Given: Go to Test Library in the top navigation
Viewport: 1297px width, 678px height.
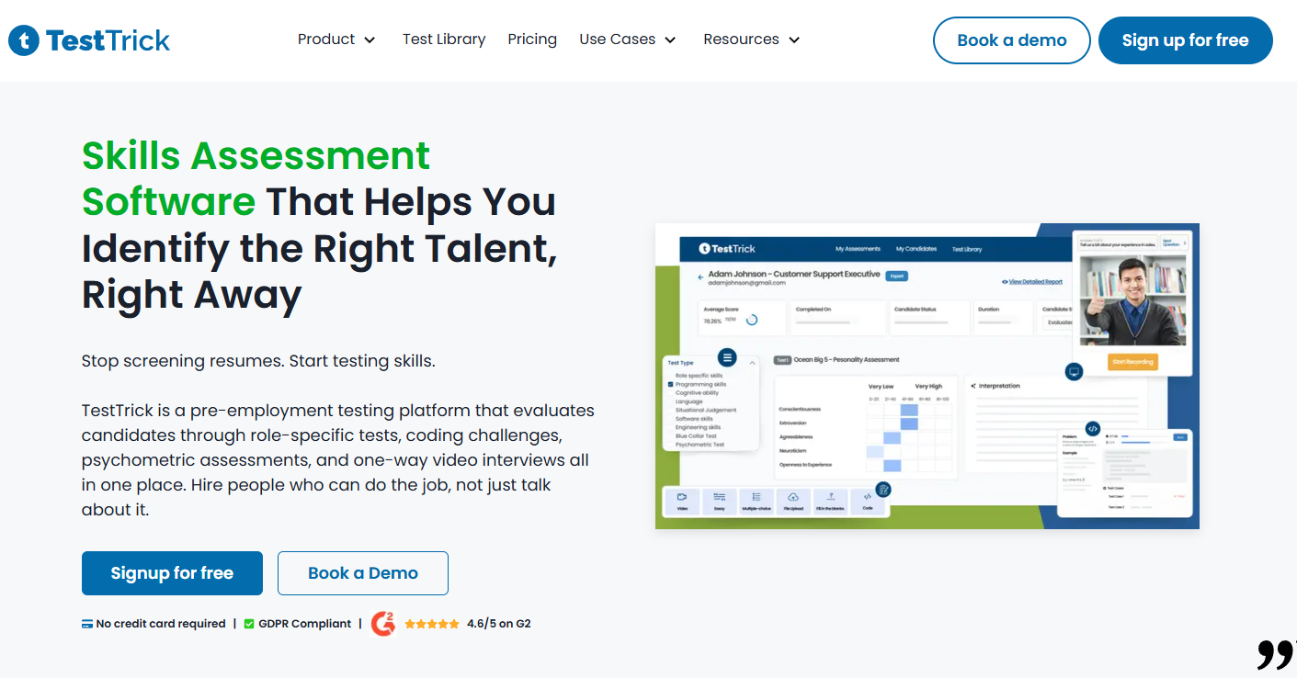Looking at the screenshot, I should point(444,40).
